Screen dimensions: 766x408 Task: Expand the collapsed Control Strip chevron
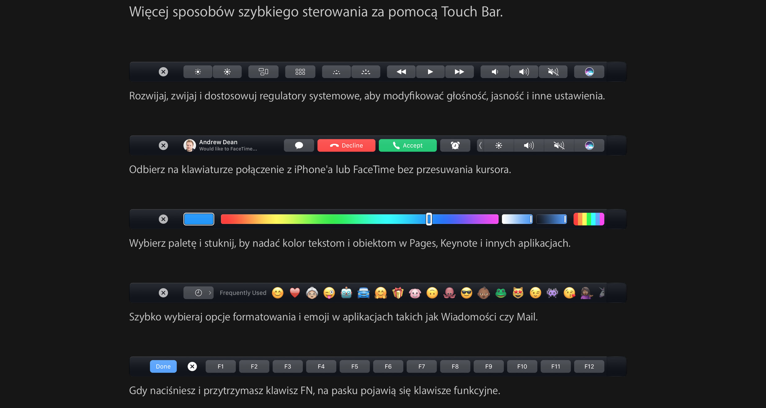[x=480, y=145]
